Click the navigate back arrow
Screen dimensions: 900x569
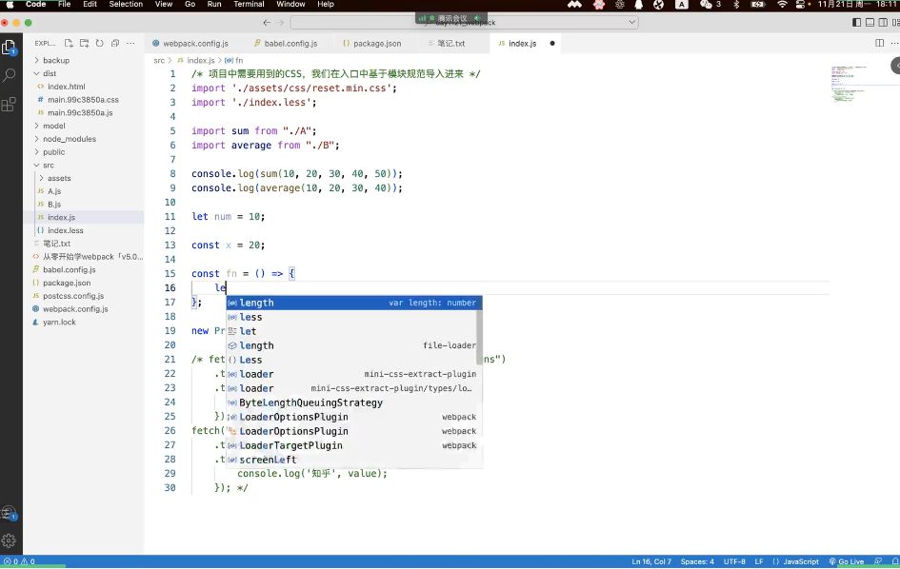(x=267, y=23)
